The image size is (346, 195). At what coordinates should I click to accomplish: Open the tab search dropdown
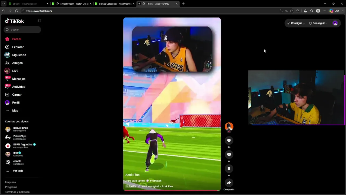tap(4, 4)
